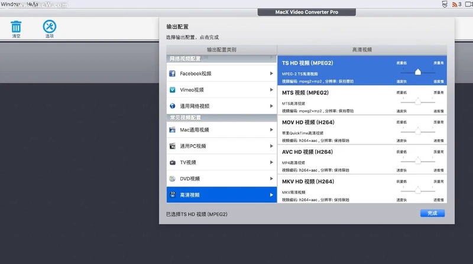Click the 高清视频 category icon
473x264 pixels.
(173, 195)
